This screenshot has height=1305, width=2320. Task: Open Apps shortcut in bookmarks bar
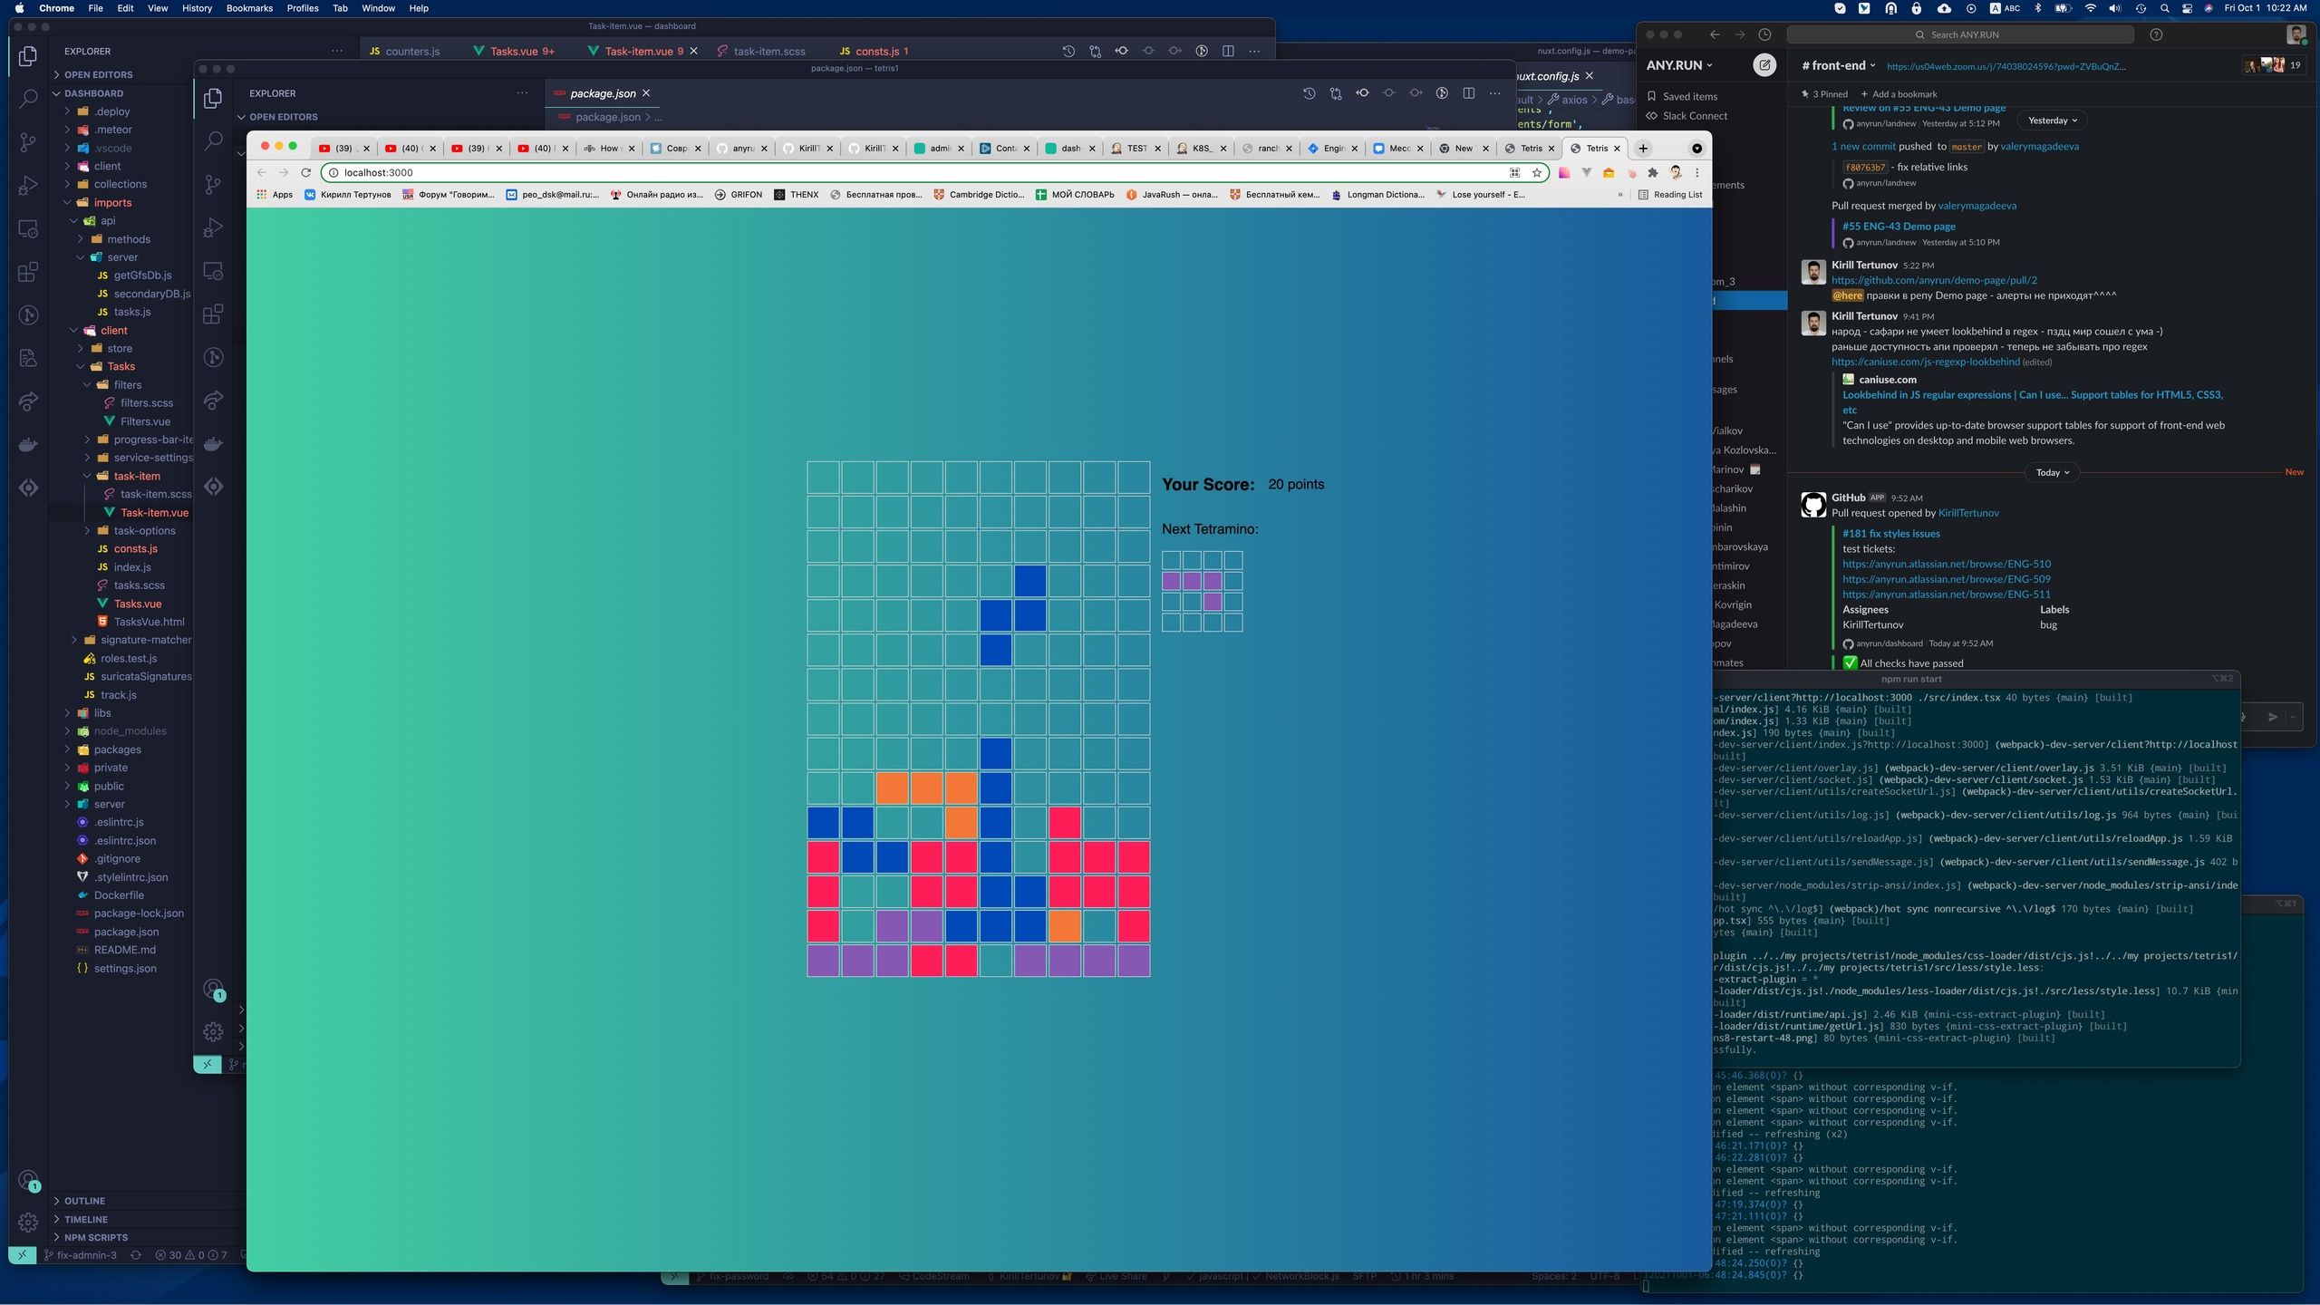[275, 195]
